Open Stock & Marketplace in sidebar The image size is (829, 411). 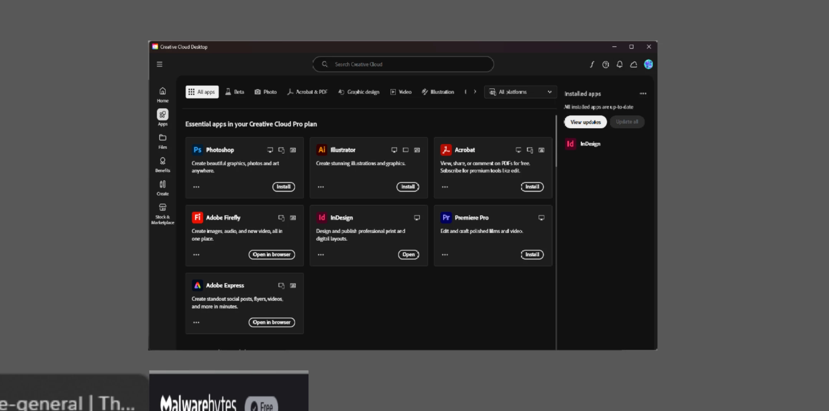(163, 214)
